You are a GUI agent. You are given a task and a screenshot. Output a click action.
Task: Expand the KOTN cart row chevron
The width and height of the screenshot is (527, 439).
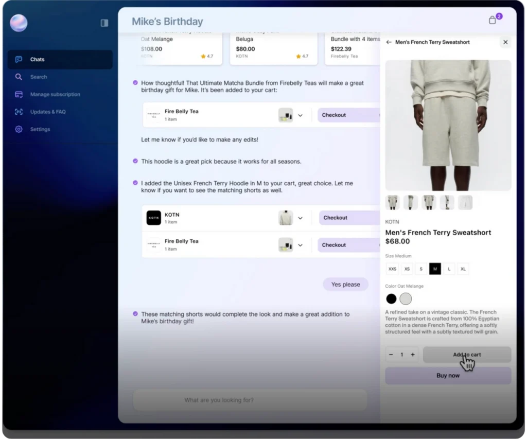[x=300, y=218]
